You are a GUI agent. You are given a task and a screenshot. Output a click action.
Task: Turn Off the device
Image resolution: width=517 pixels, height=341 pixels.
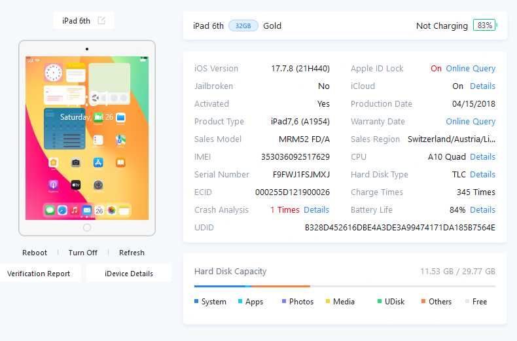pyautogui.click(x=82, y=253)
